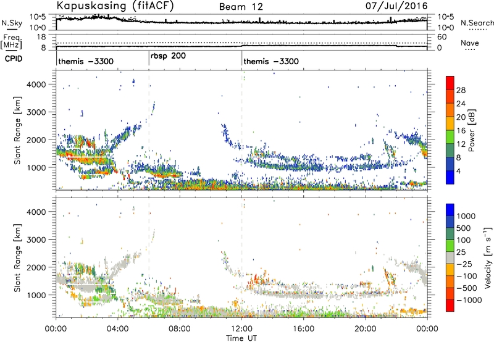Click the 08:00 time axis label
Viewport: 494px width, 342px height.
(180, 329)
